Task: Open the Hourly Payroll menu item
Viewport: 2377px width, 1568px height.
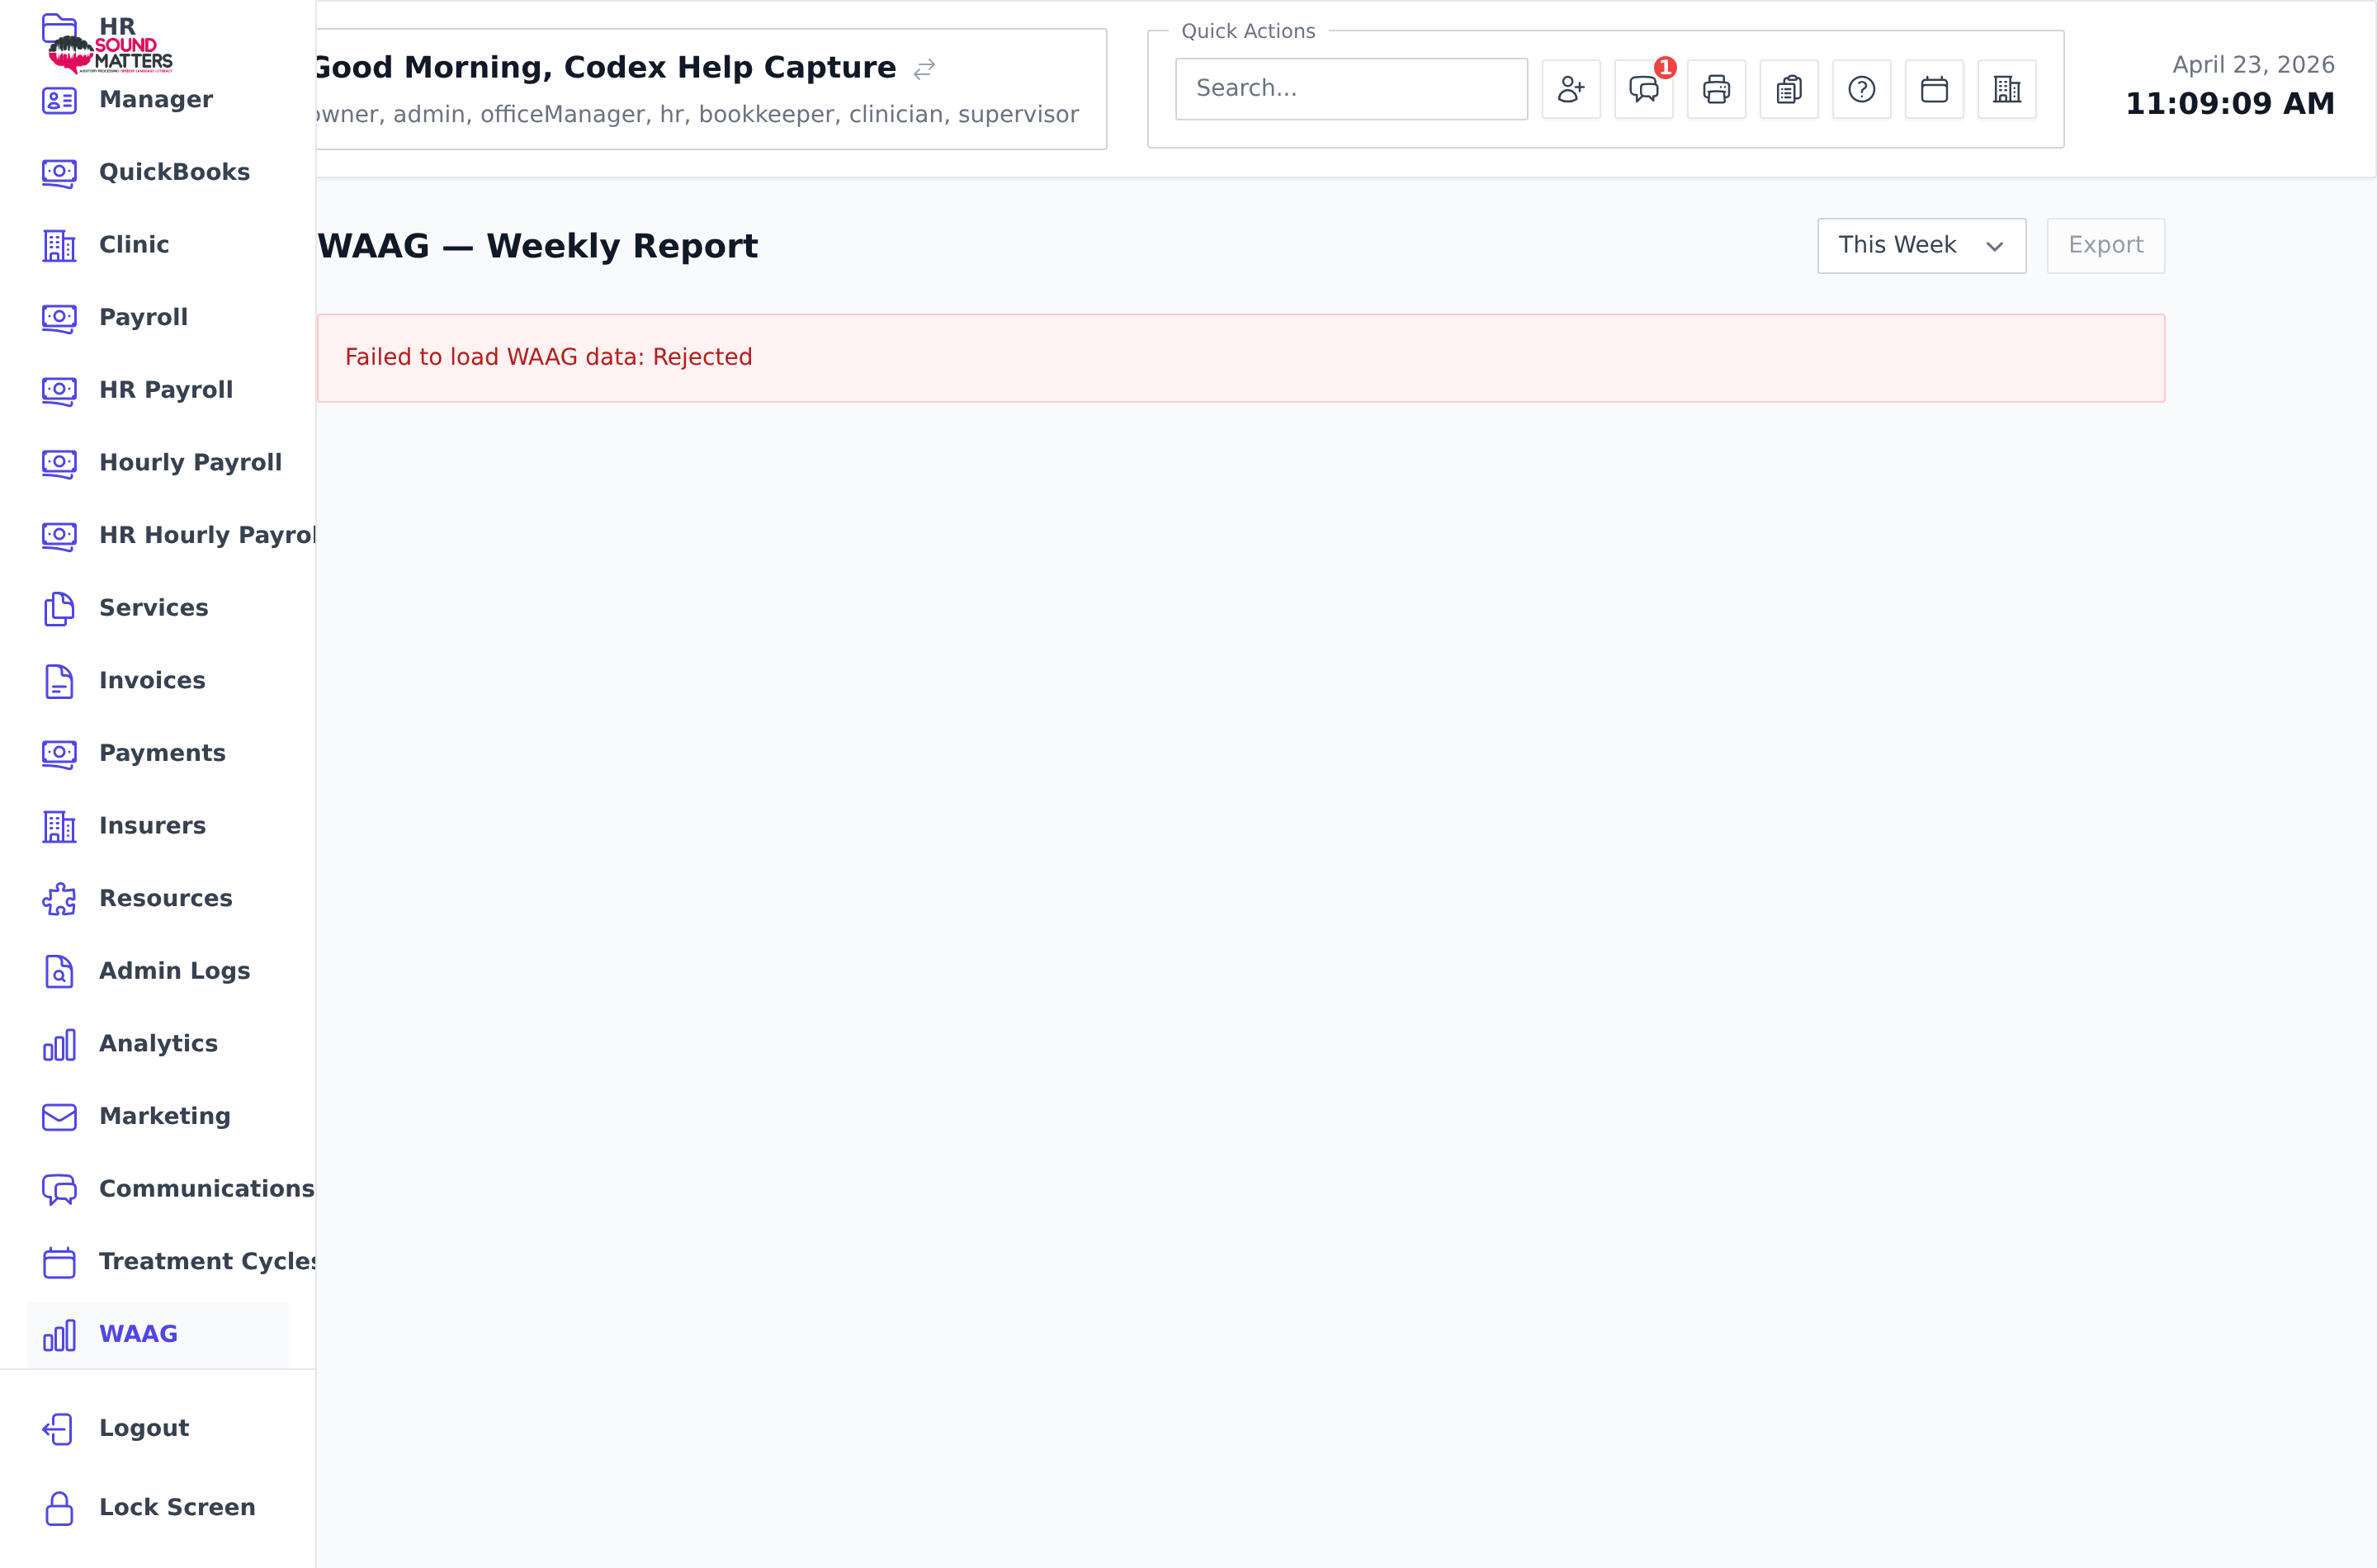Action: [x=157, y=462]
